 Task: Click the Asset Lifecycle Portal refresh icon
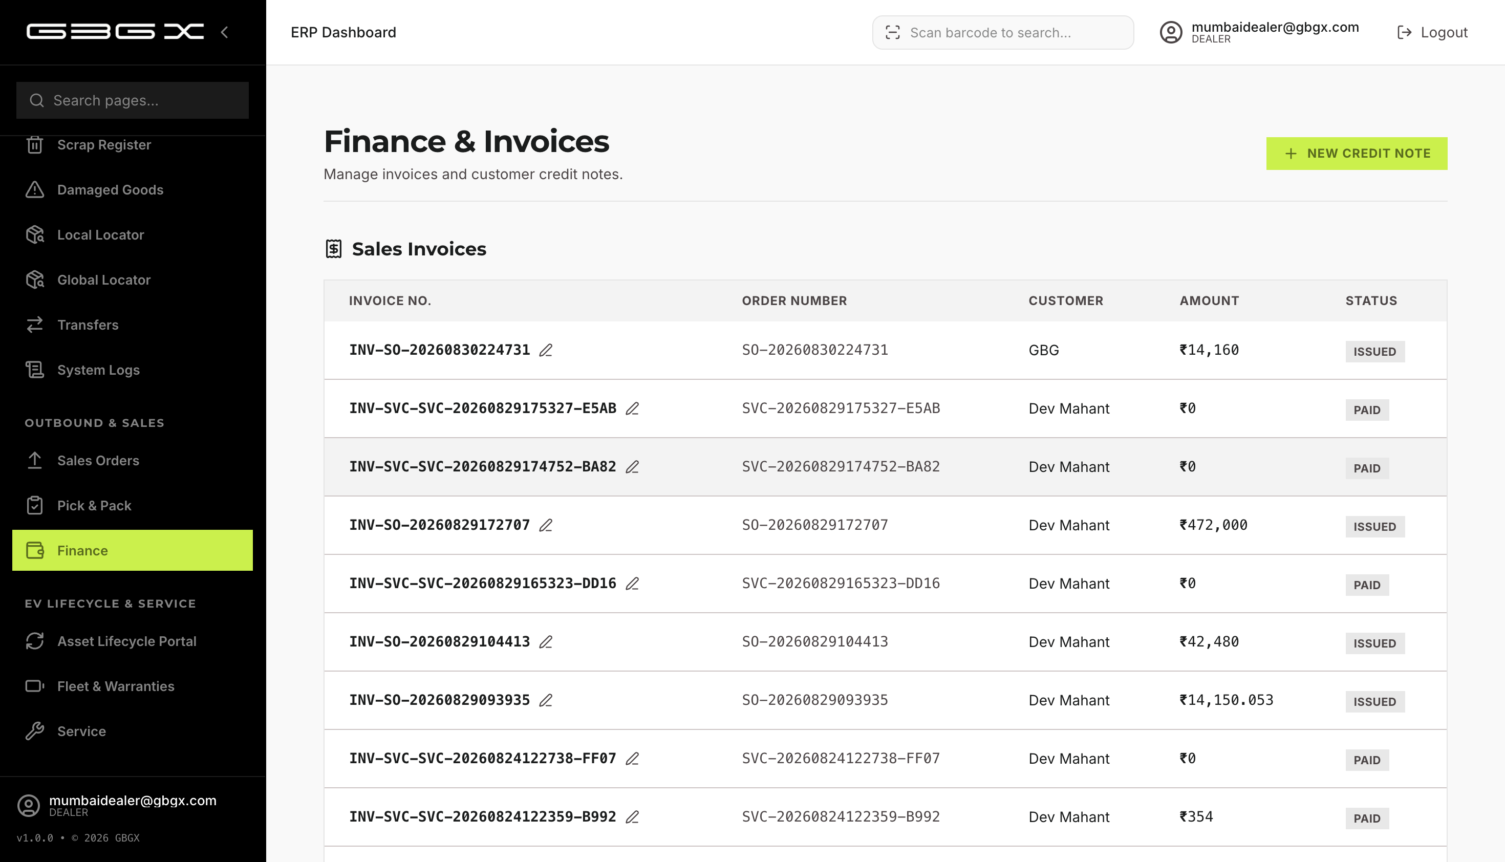pos(35,640)
